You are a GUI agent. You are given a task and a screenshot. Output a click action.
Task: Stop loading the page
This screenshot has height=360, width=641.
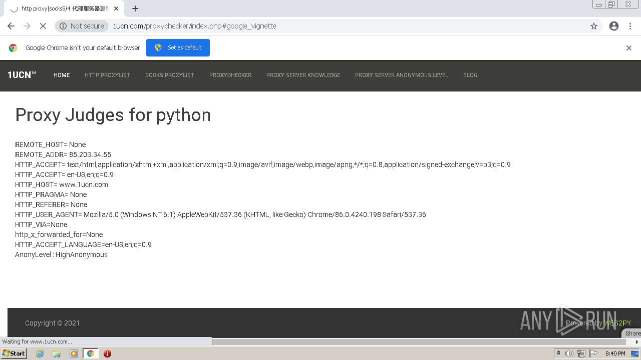coord(43,26)
